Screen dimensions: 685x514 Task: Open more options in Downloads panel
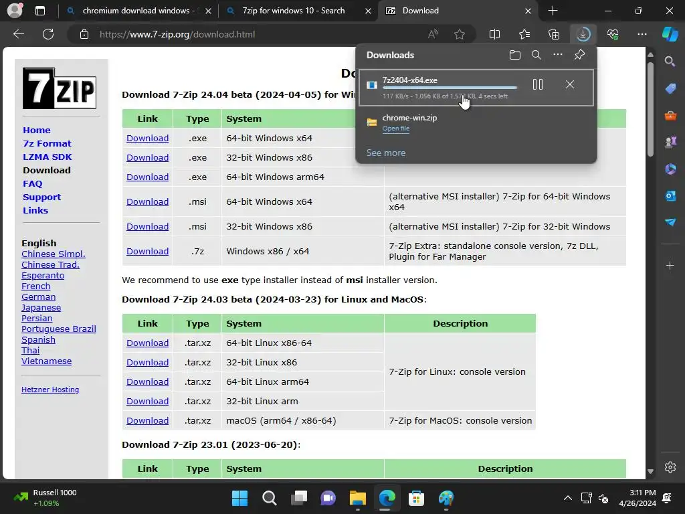pos(558,55)
